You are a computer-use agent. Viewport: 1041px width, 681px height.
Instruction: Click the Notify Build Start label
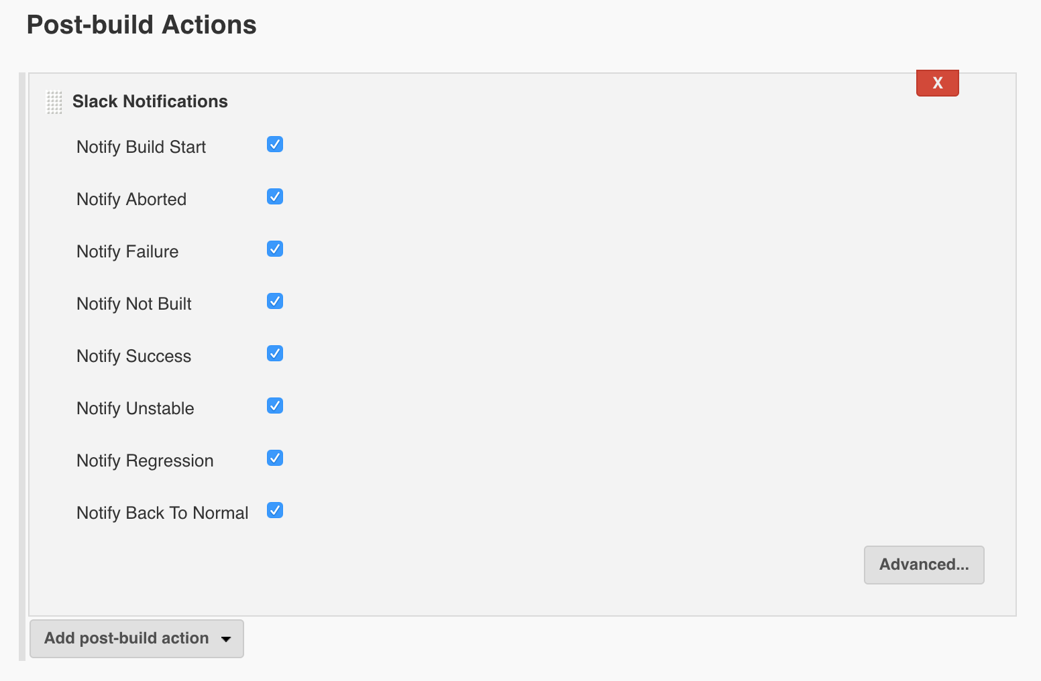pos(141,147)
